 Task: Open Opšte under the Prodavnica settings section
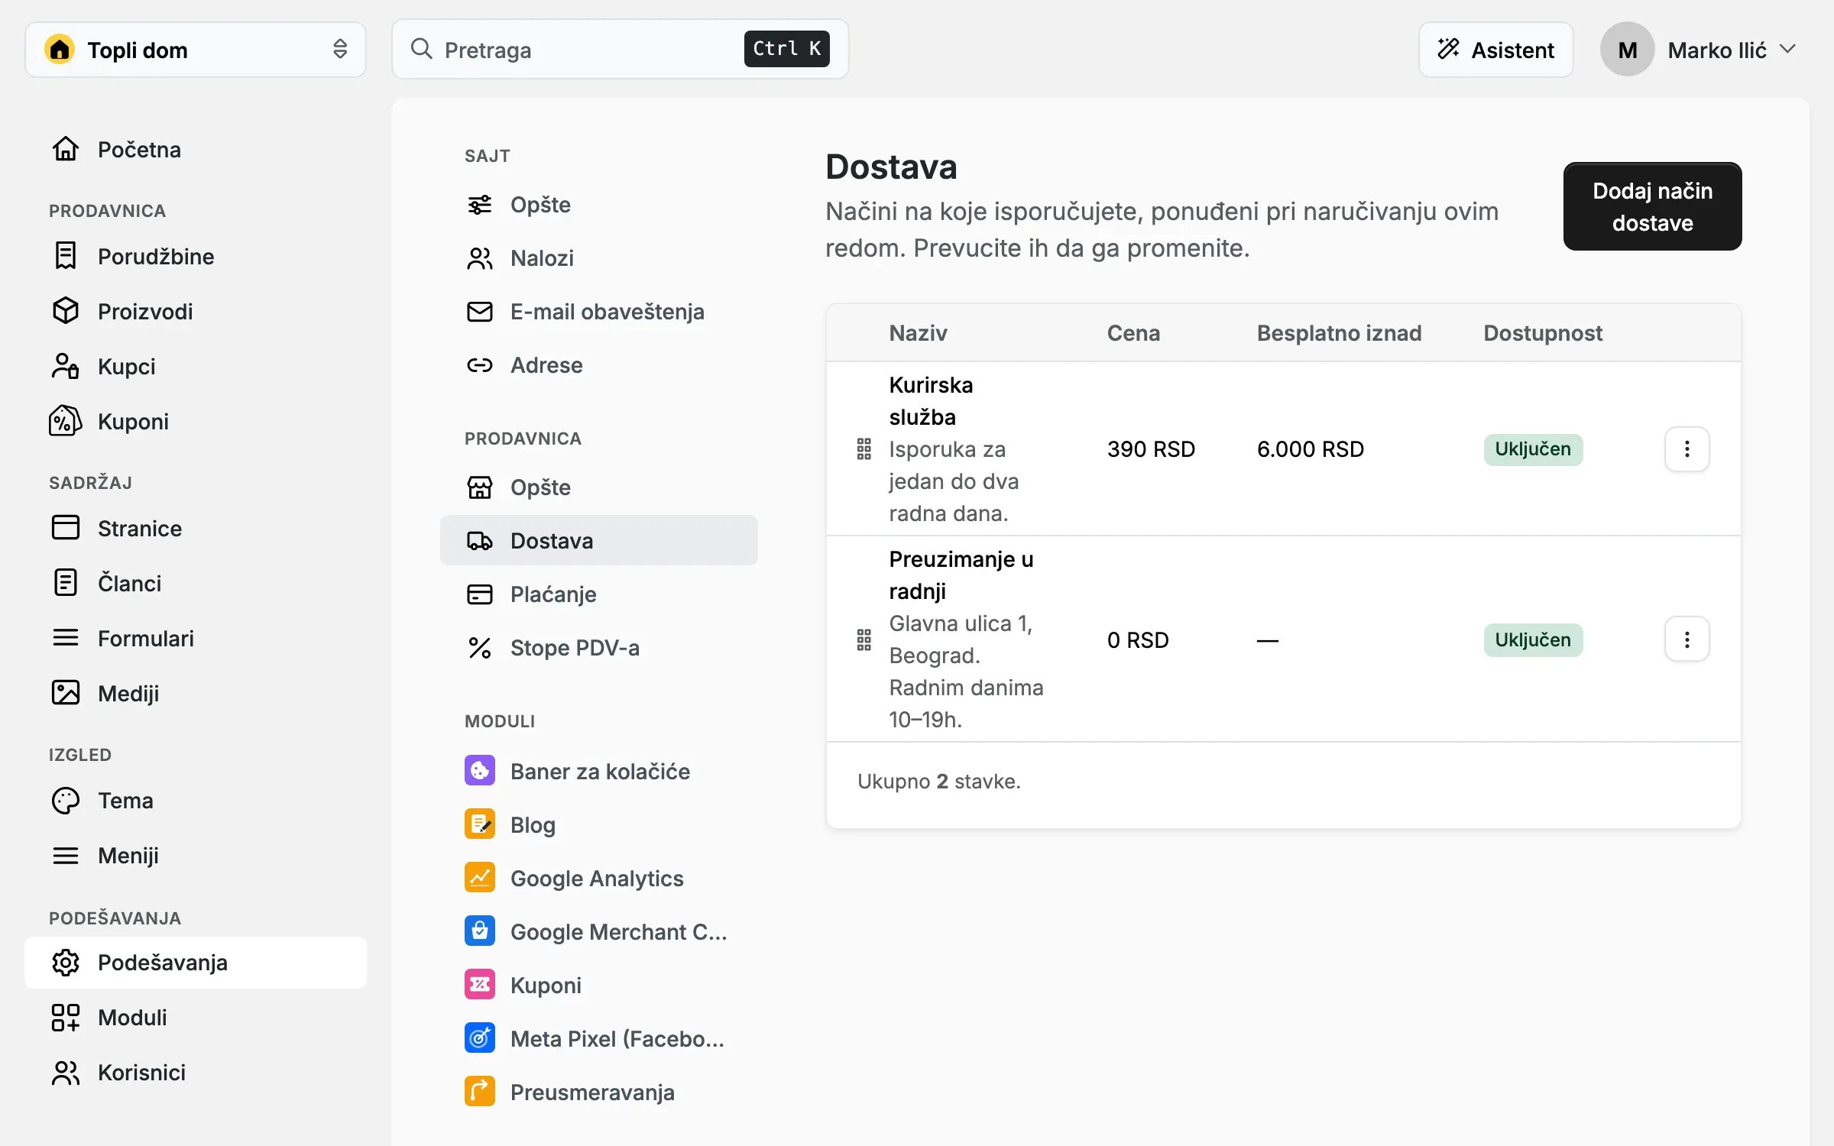tap(599, 487)
